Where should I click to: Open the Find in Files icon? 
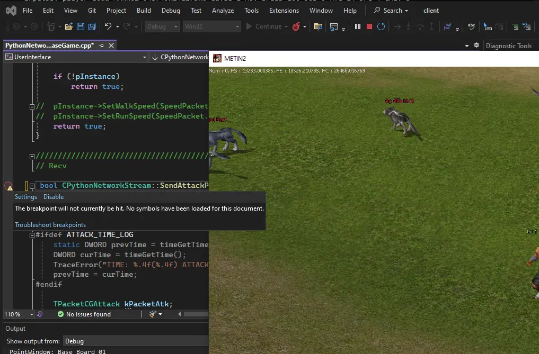318,26
